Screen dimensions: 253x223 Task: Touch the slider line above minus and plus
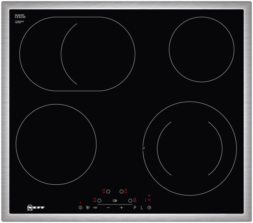(115, 204)
